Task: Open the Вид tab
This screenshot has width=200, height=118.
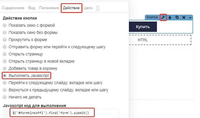Action: click(32, 8)
